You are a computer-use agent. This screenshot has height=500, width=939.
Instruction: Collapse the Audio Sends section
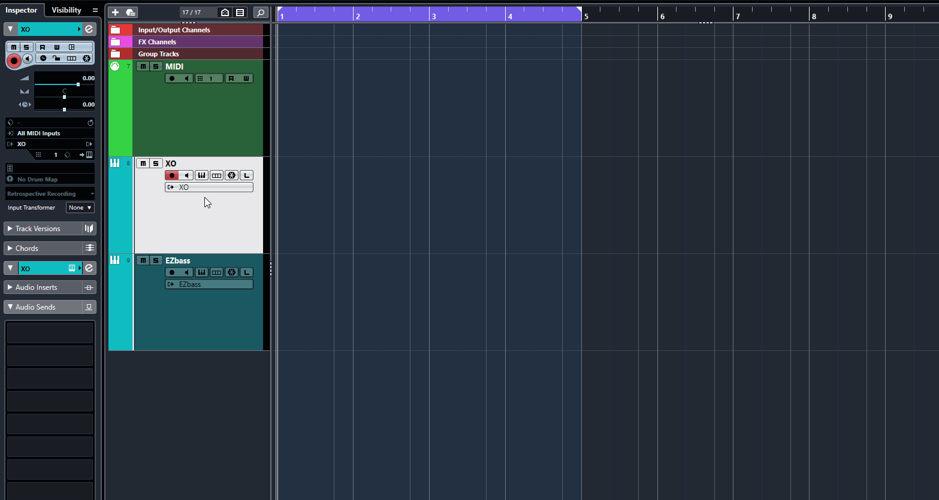(10, 307)
